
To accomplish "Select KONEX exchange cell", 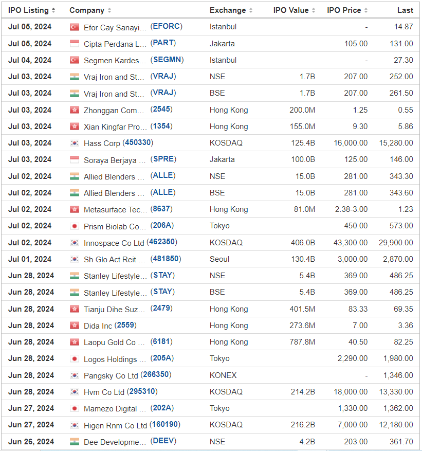I will tap(223, 375).
